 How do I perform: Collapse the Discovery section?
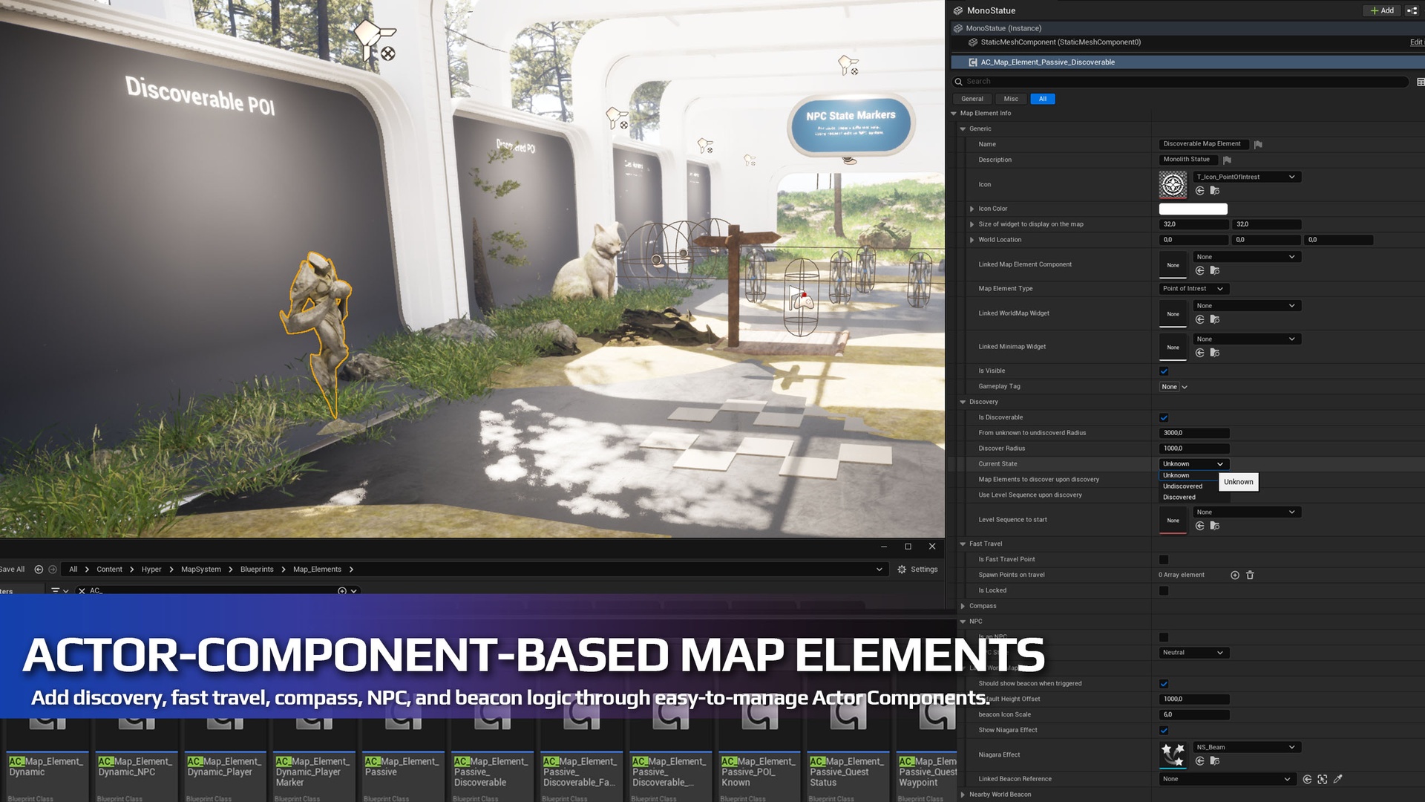pos(963,401)
